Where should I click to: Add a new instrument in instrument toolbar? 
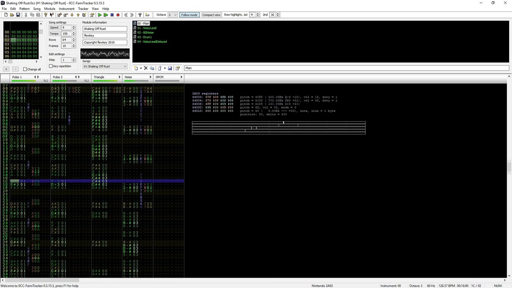[136, 68]
